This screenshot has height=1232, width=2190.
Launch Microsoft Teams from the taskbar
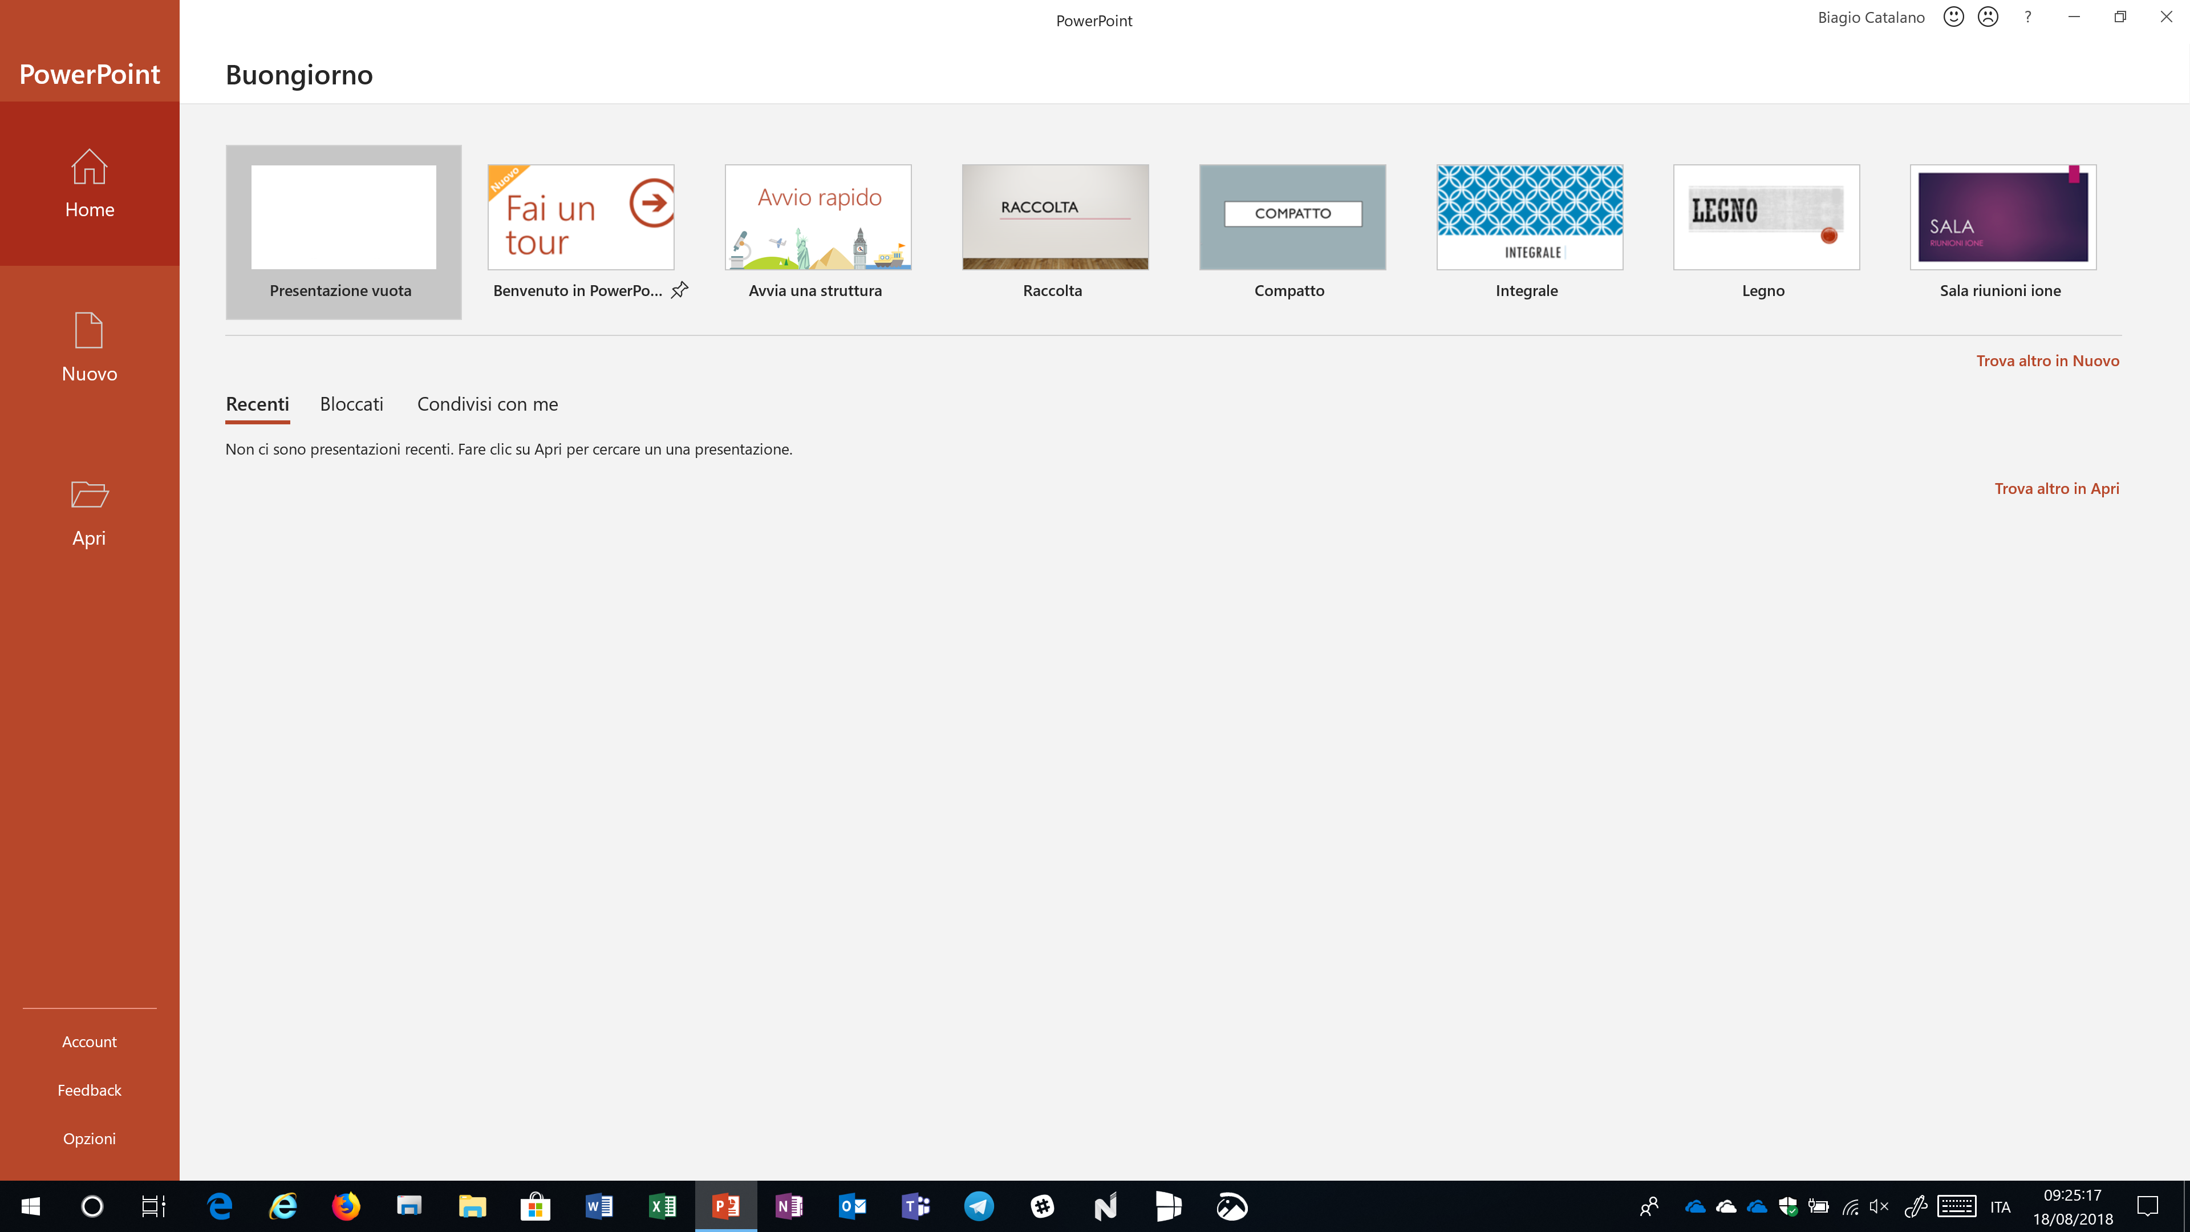click(915, 1206)
